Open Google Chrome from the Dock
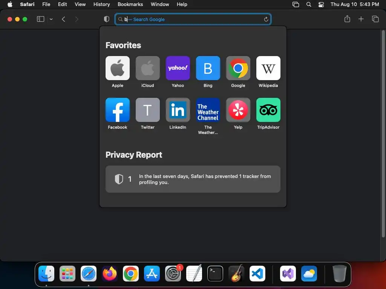The width and height of the screenshot is (386, 289). pos(131,274)
